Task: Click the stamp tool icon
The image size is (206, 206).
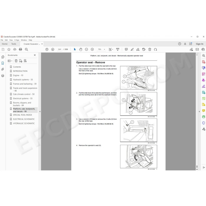Action: point(144,49)
